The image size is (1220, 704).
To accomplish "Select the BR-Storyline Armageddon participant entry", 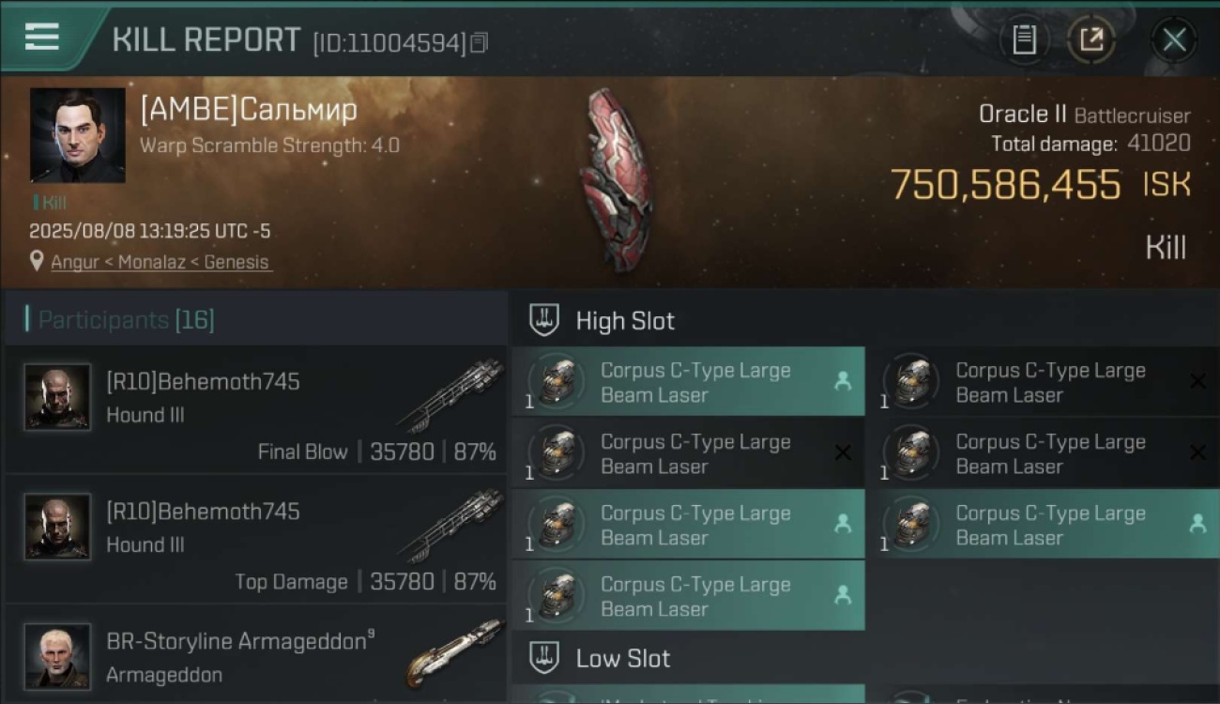I will (255, 655).
